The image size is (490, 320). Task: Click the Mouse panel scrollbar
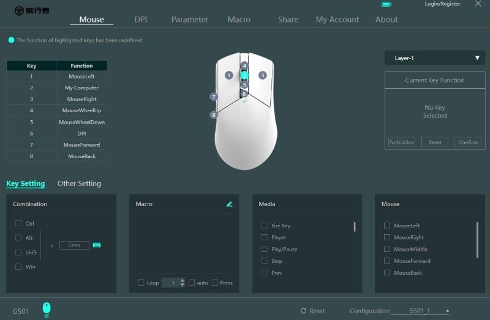pos(477,239)
